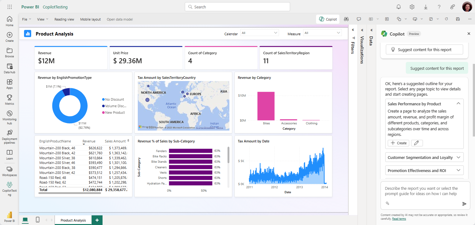The image size is (475, 225).
Task: Click the save icon in the toolbar
Action: pyautogui.click(x=458, y=19)
